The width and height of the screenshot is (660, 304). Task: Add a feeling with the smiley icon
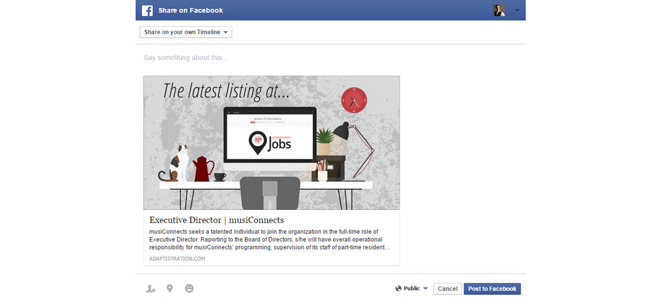pos(189,289)
